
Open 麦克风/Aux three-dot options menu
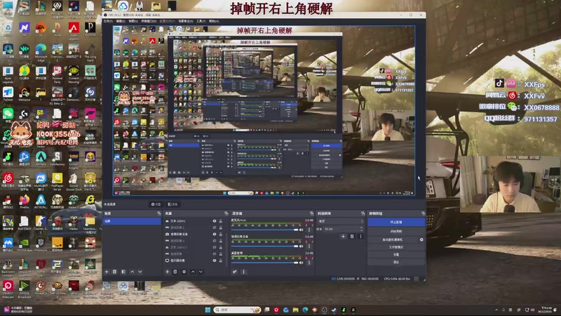pyautogui.click(x=309, y=230)
